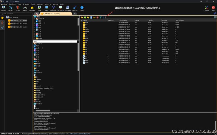Sort files by Last modified column header

123,20
